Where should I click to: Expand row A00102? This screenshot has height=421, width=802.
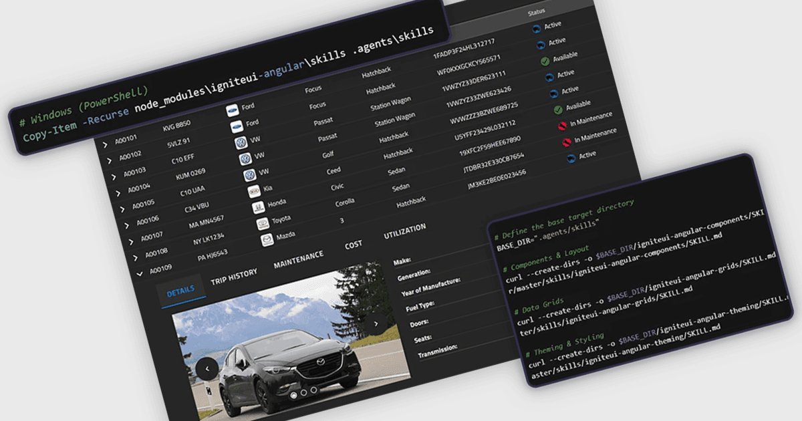pos(108,160)
